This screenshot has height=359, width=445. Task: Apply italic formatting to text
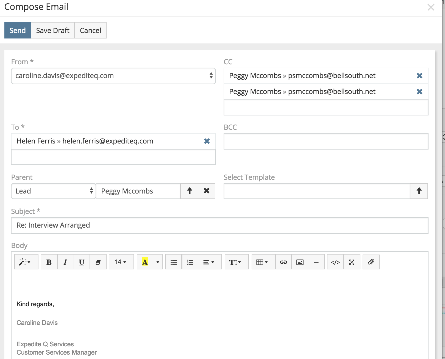point(65,262)
